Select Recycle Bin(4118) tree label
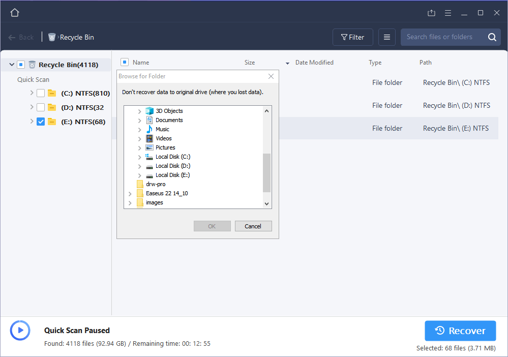This screenshot has width=508, height=357. point(68,65)
